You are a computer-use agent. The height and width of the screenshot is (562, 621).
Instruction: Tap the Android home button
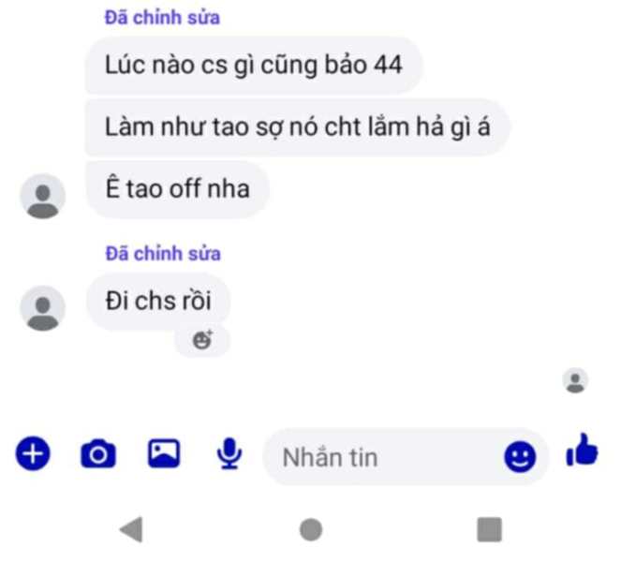[x=311, y=529]
